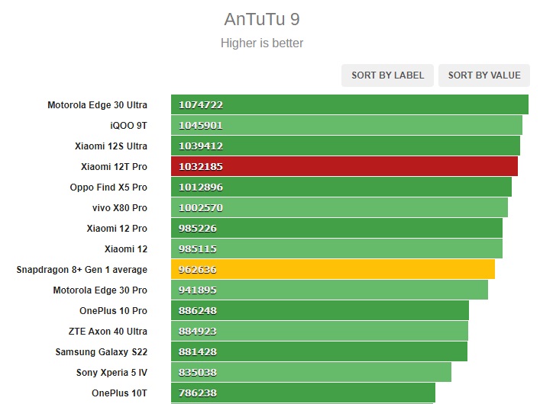Viewport: 540px width, 404px height.
Task: Click the Xiaomi 12S Ultra bar
Action: [x=345, y=146]
